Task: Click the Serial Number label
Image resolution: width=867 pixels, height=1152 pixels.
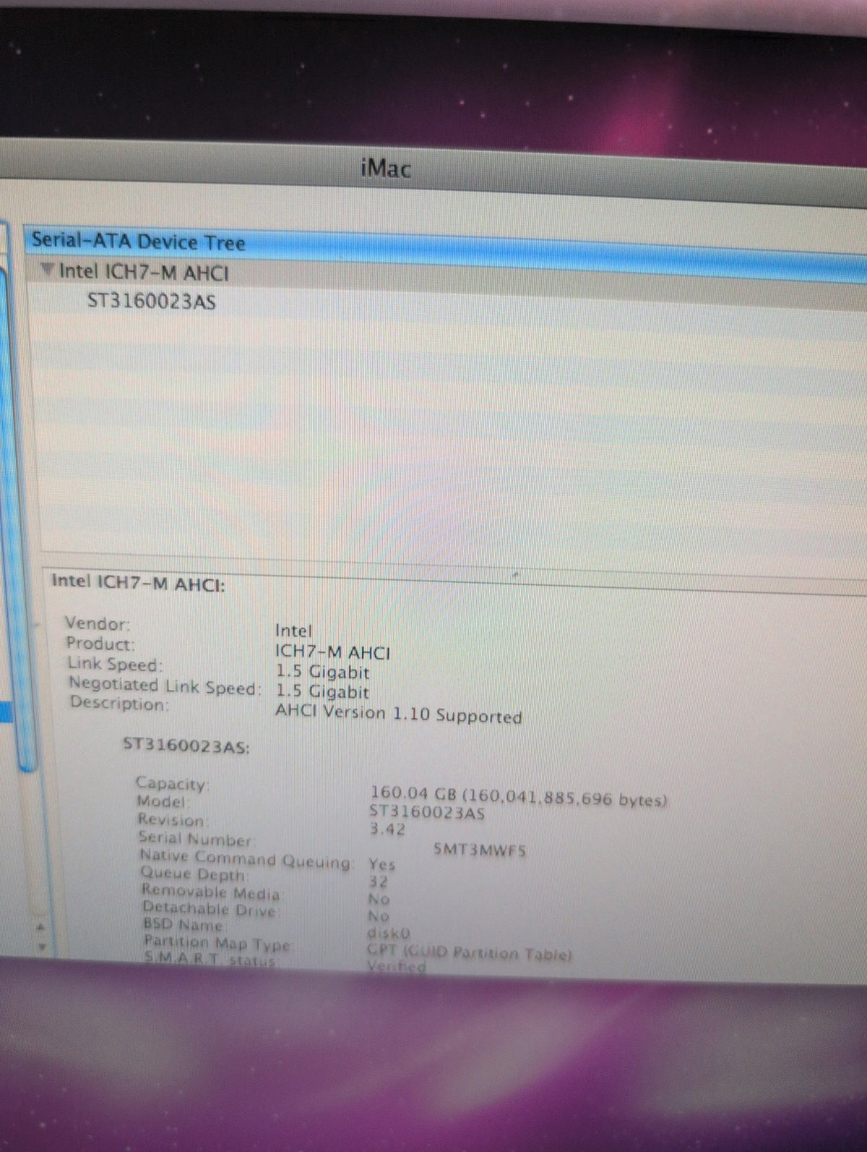Action: coord(197,839)
